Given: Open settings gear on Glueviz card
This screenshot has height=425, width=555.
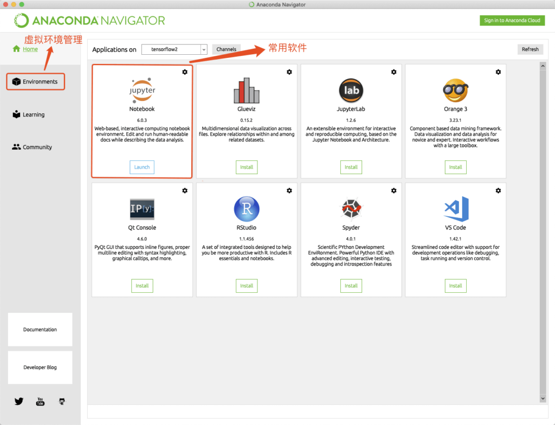Looking at the screenshot, I should pyautogui.click(x=289, y=72).
